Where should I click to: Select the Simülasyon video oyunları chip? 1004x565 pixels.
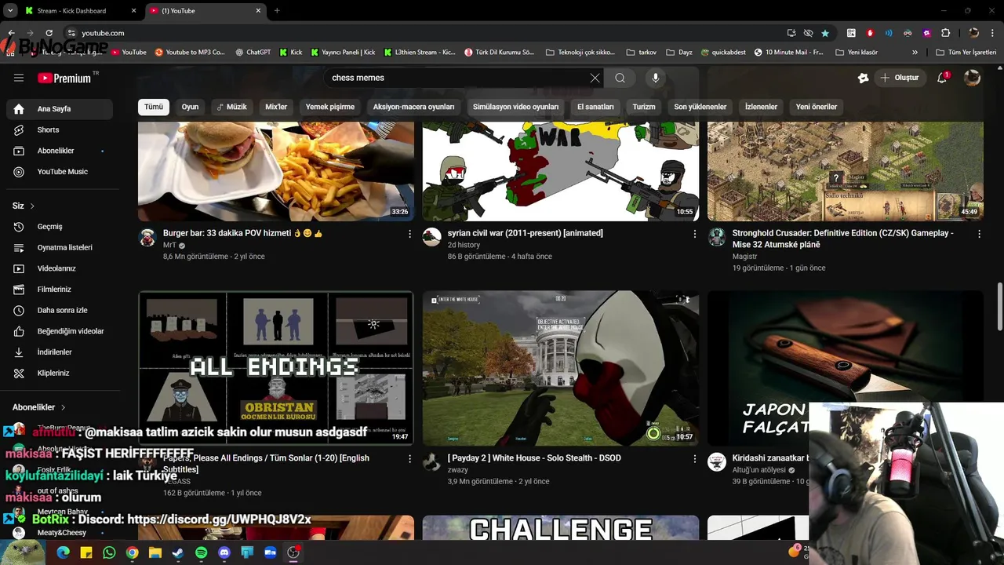coord(515,107)
